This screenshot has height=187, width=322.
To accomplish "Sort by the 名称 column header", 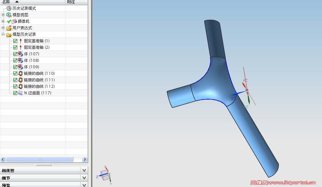I will (x=33, y=2).
